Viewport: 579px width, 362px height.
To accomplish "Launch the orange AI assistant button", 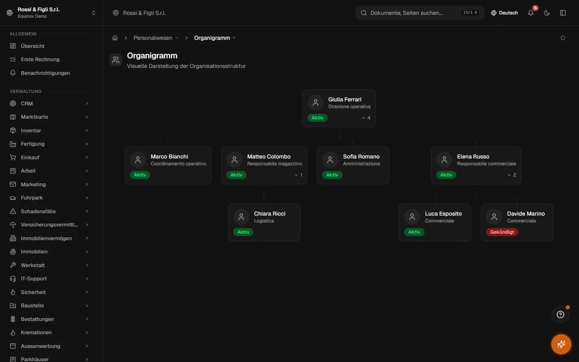I will pos(561,344).
